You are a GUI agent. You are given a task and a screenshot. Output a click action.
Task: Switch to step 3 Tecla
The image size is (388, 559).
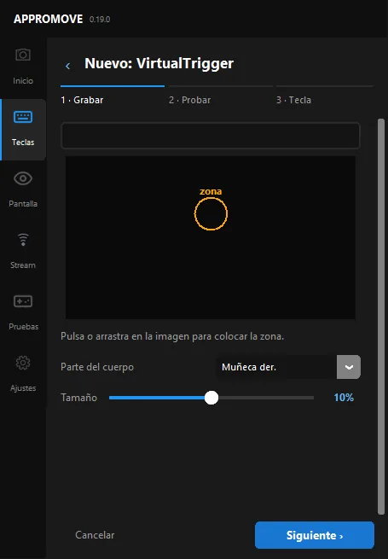click(293, 100)
